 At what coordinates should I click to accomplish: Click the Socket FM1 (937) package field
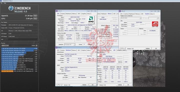point(75,21)
